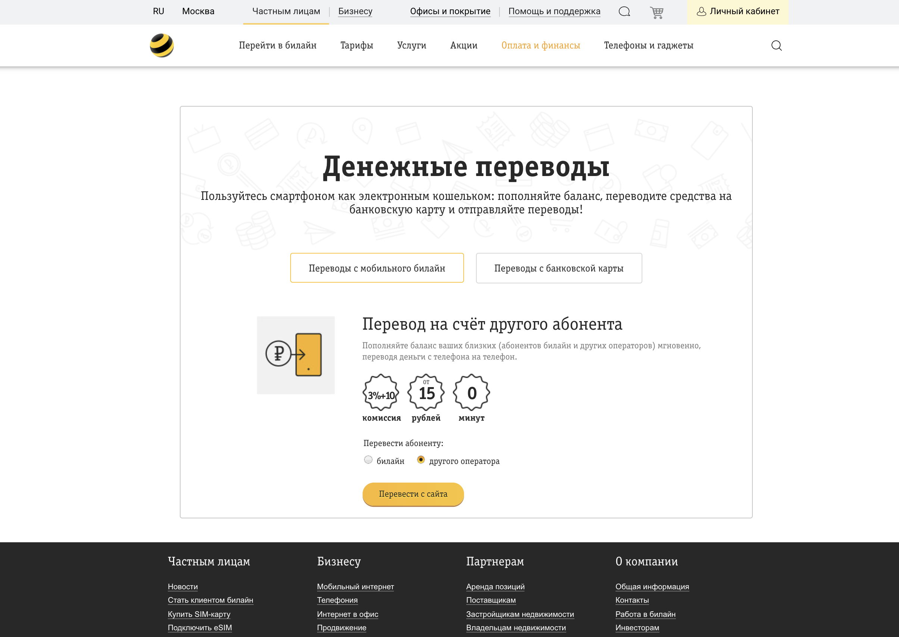
Task: Switch to Переводы с банковской карты
Action: (558, 268)
